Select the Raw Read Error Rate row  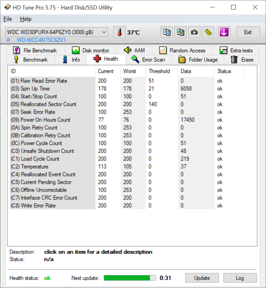(127, 81)
